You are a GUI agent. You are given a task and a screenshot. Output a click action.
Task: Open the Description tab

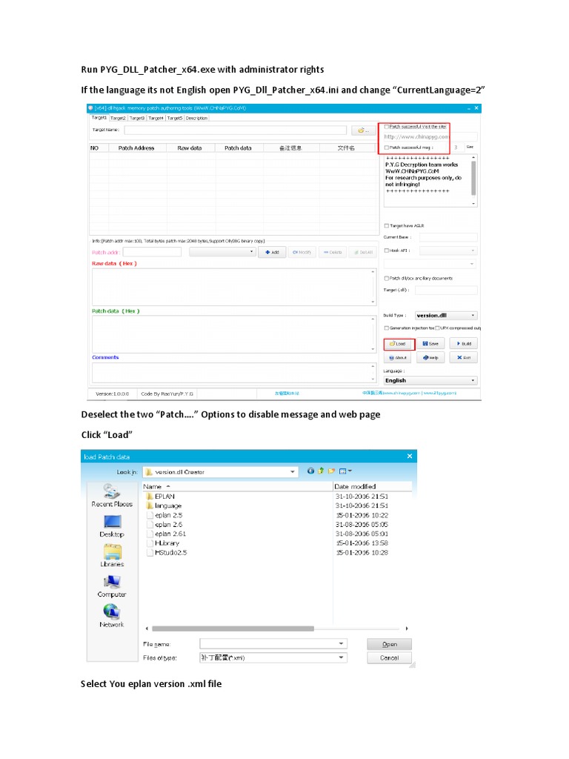click(196, 118)
